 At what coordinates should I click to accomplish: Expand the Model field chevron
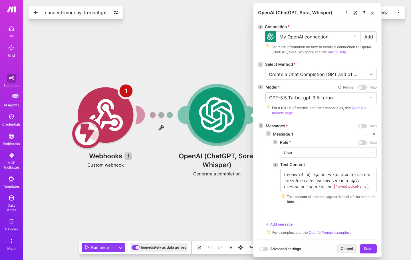pyautogui.click(x=261, y=87)
